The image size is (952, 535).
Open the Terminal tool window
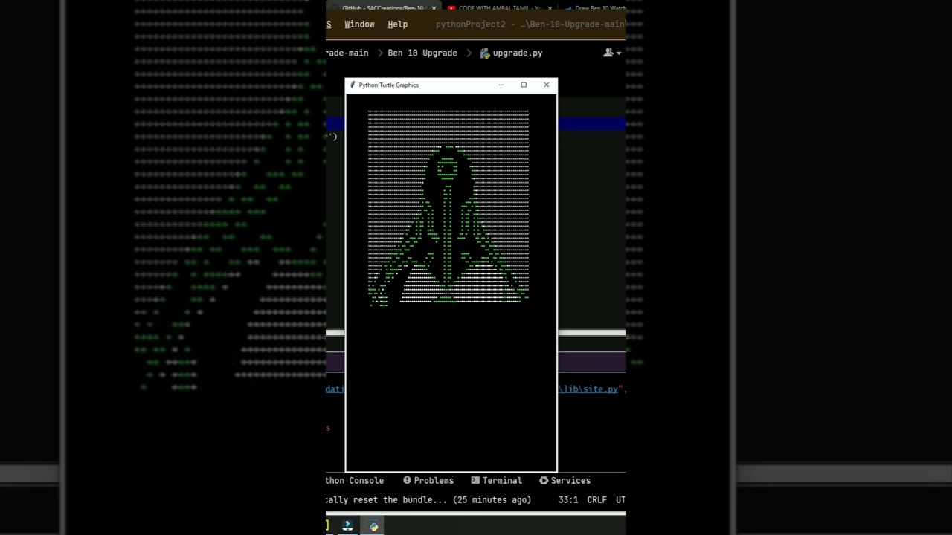pos(497,481)
